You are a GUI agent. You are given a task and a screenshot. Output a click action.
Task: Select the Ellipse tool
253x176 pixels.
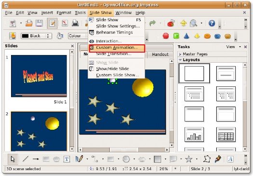tap(56, 159)
